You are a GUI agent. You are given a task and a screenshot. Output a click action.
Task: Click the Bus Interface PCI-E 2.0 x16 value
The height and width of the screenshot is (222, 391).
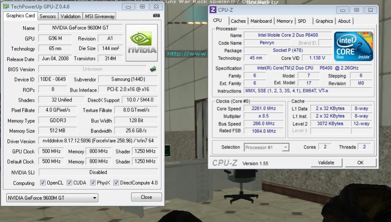[128, 89]
